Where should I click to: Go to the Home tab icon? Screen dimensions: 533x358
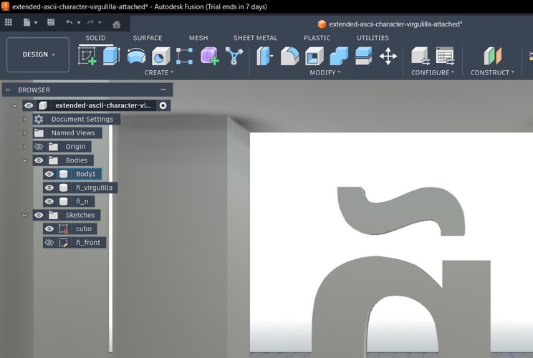pos(116,24)
